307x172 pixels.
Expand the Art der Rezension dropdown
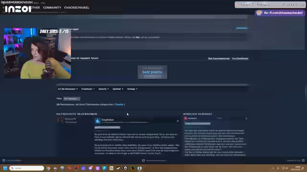click(68, 89)
